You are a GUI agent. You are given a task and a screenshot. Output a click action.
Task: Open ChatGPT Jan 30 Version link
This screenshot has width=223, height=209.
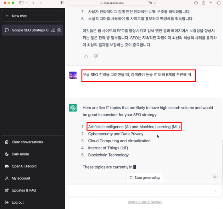click(x=145, y=202)
